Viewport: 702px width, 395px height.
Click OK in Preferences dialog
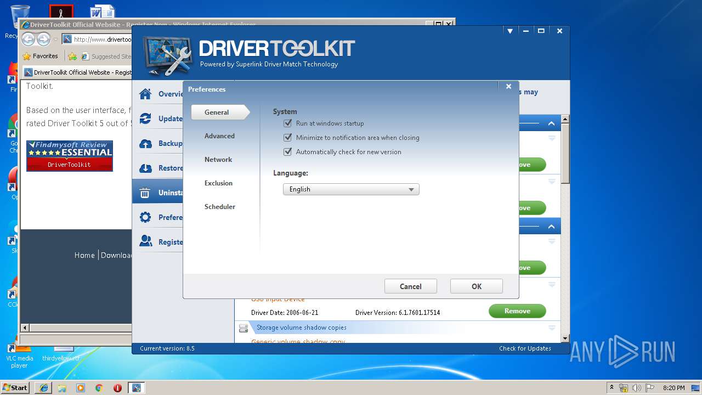[477, 286]
